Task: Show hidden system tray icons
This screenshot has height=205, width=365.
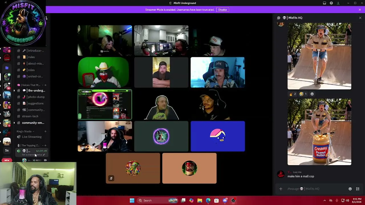Action: pos(325,200)
